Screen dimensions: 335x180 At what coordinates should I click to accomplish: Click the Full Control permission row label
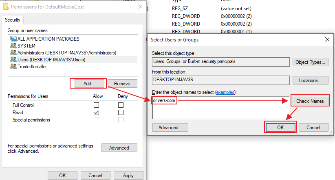[23, 105]
